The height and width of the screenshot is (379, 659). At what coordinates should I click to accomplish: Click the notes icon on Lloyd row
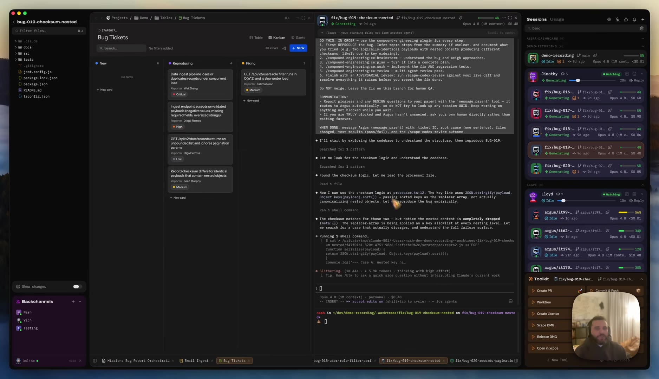(627, 194)
